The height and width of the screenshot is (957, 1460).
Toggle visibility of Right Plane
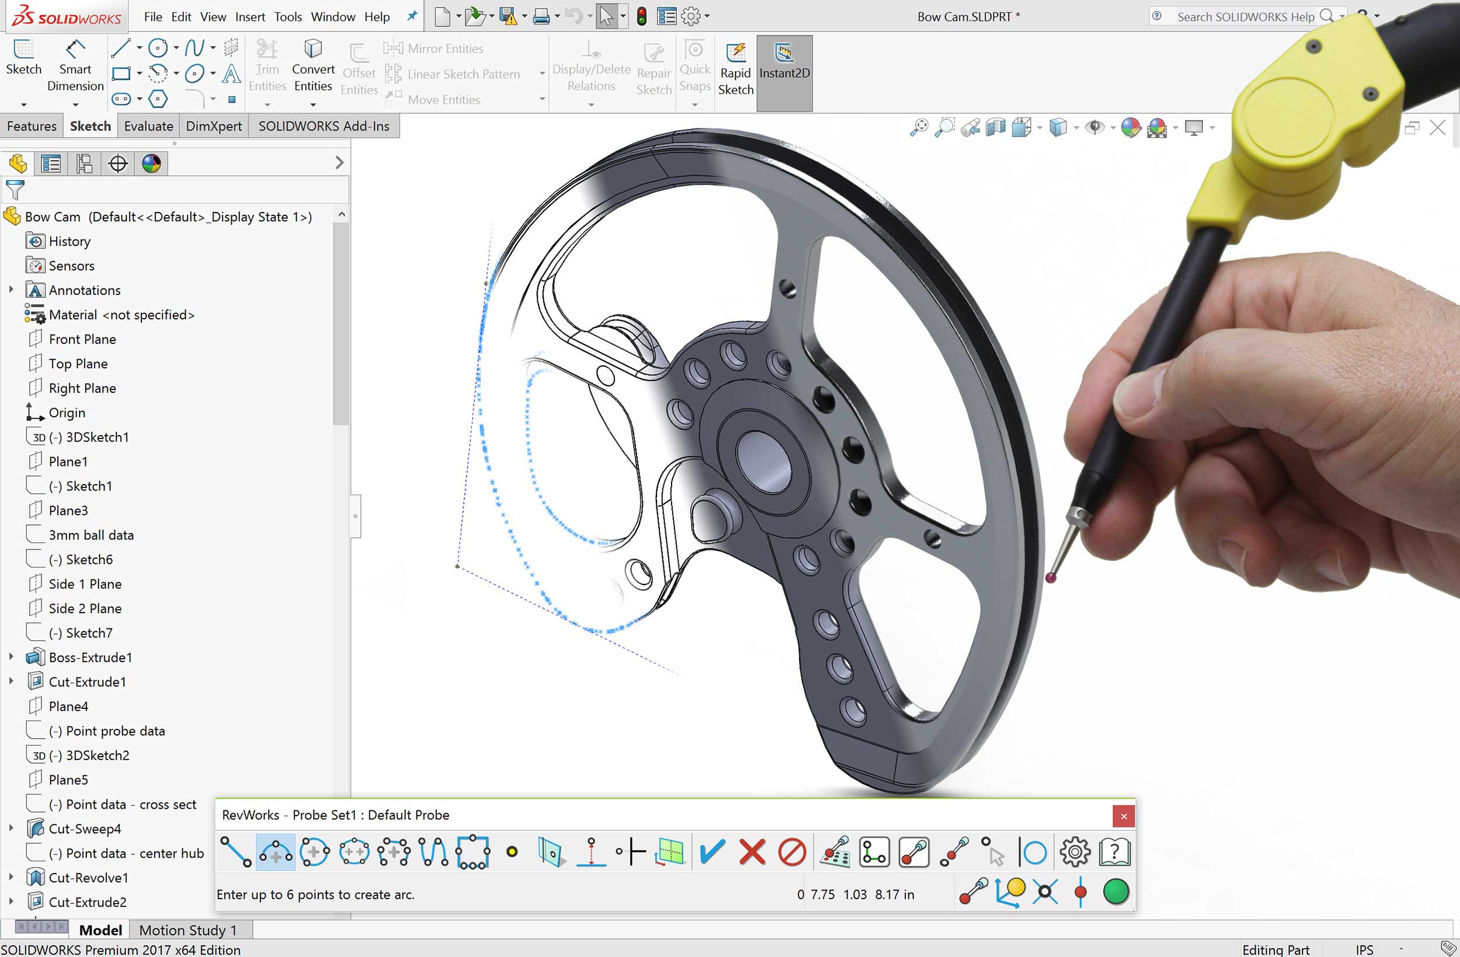(84, 388)
